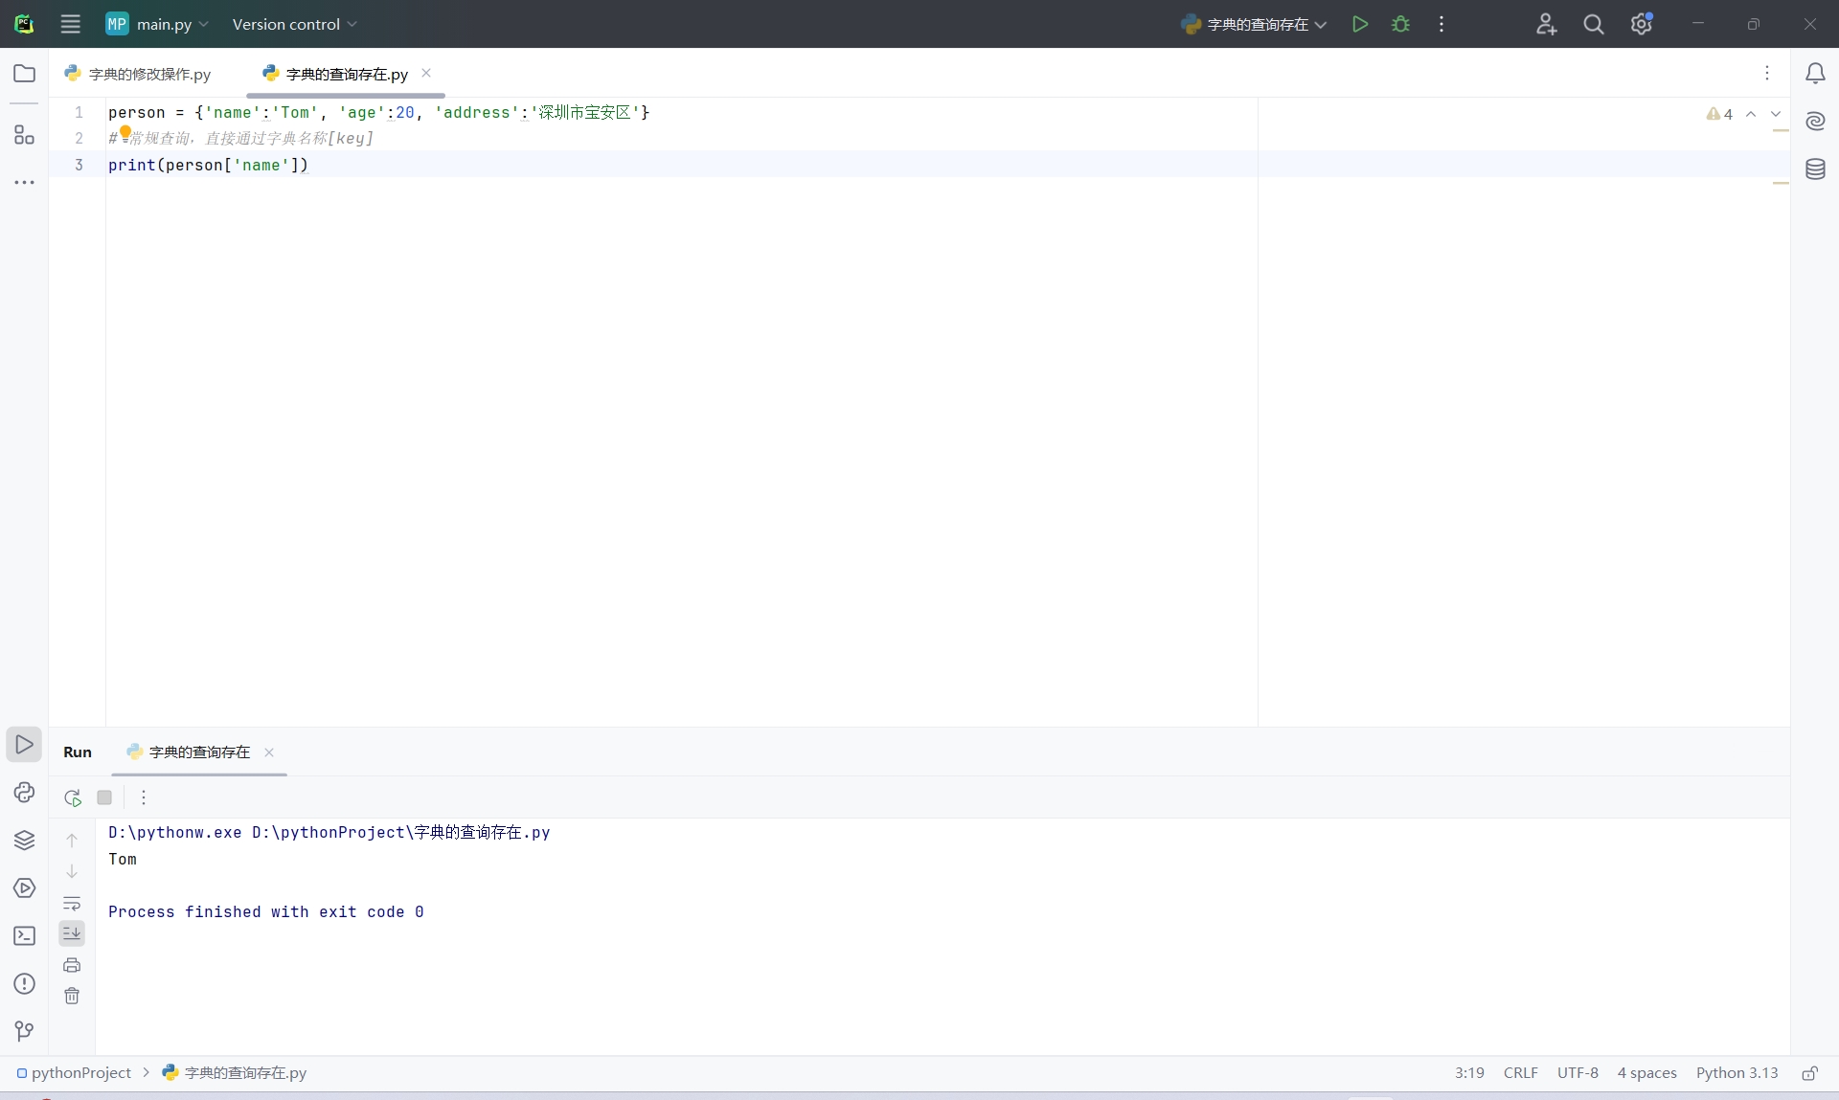The height and width of the screenshot is (1100, 1839).
Task: Open the Git version control tool window
Action: [x=24, y=1031]
